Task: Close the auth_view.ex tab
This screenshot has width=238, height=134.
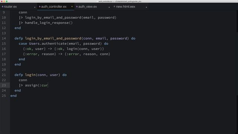Action: click(109, 7)
